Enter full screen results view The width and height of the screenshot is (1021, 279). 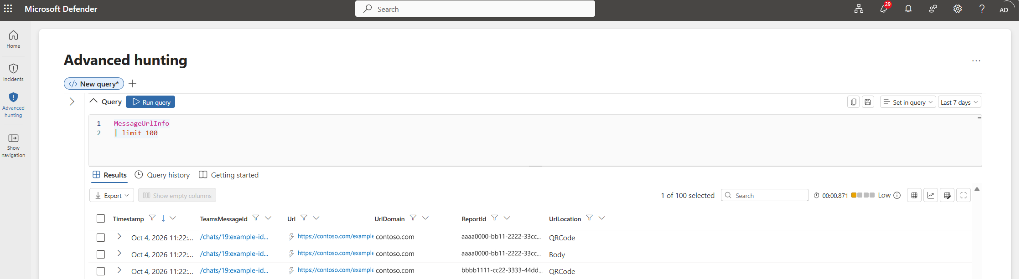(x=964, y=195)
